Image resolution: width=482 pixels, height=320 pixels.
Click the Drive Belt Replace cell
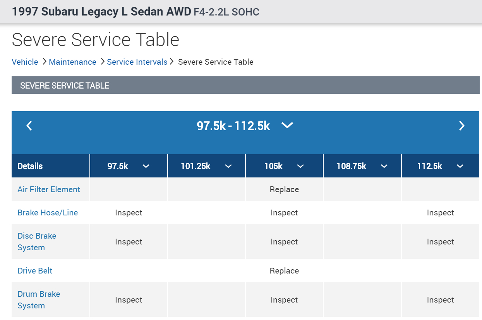coord(284,271)
